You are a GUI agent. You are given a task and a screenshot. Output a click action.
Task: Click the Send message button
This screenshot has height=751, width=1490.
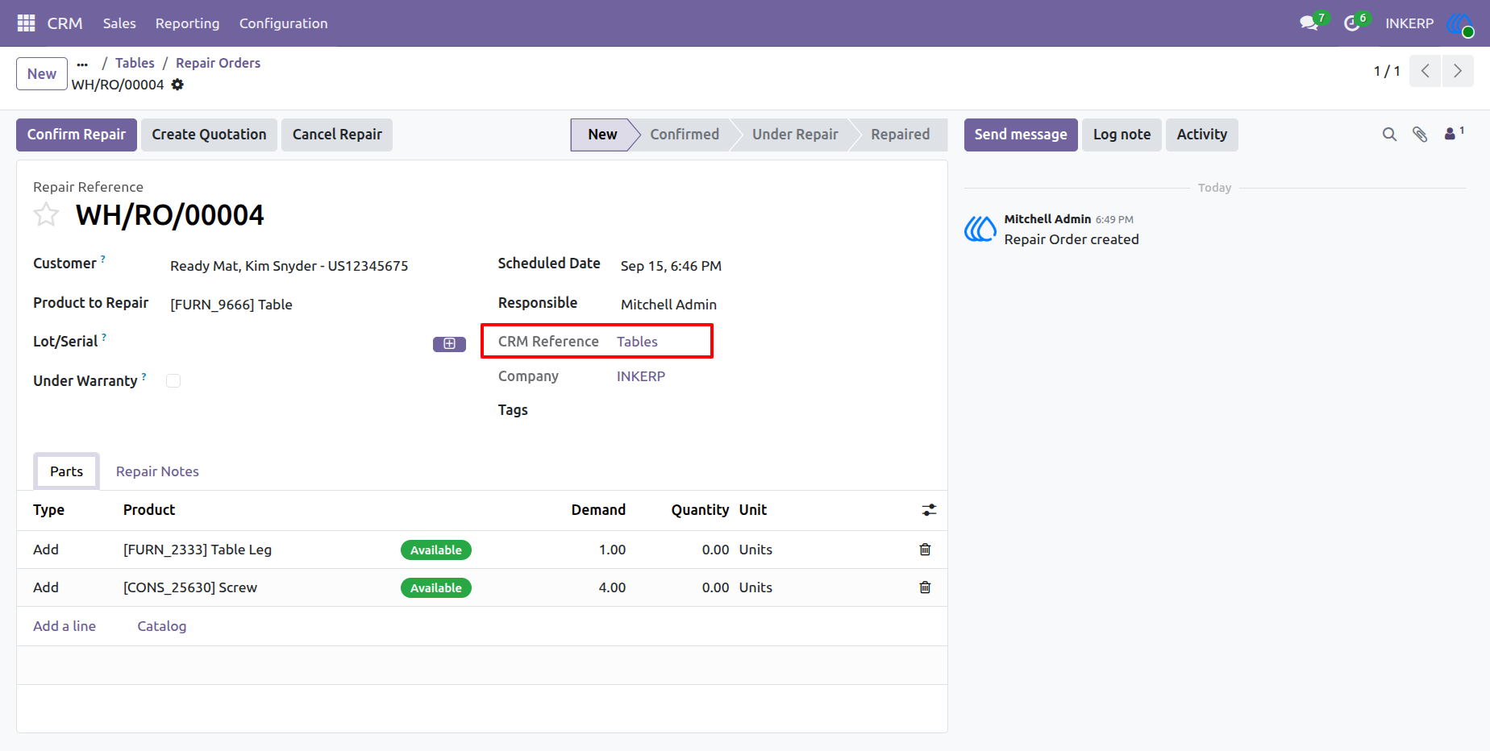coord(1021,135)
